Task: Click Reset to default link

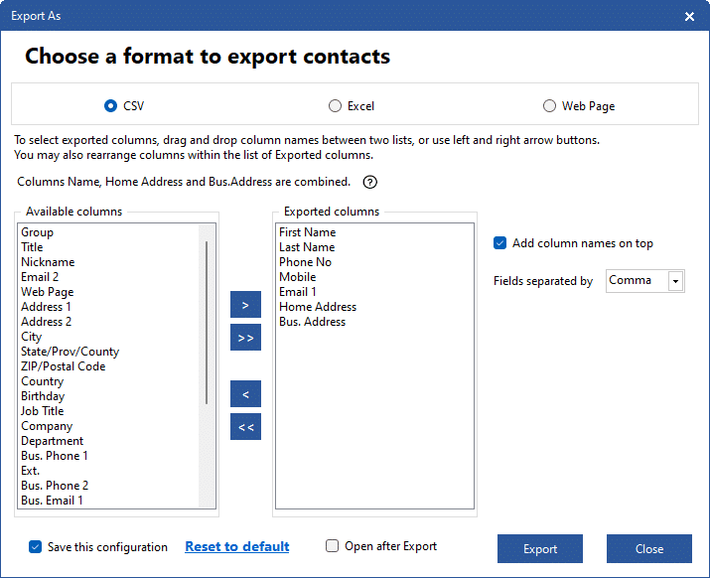Action: (x=236, y=547)
